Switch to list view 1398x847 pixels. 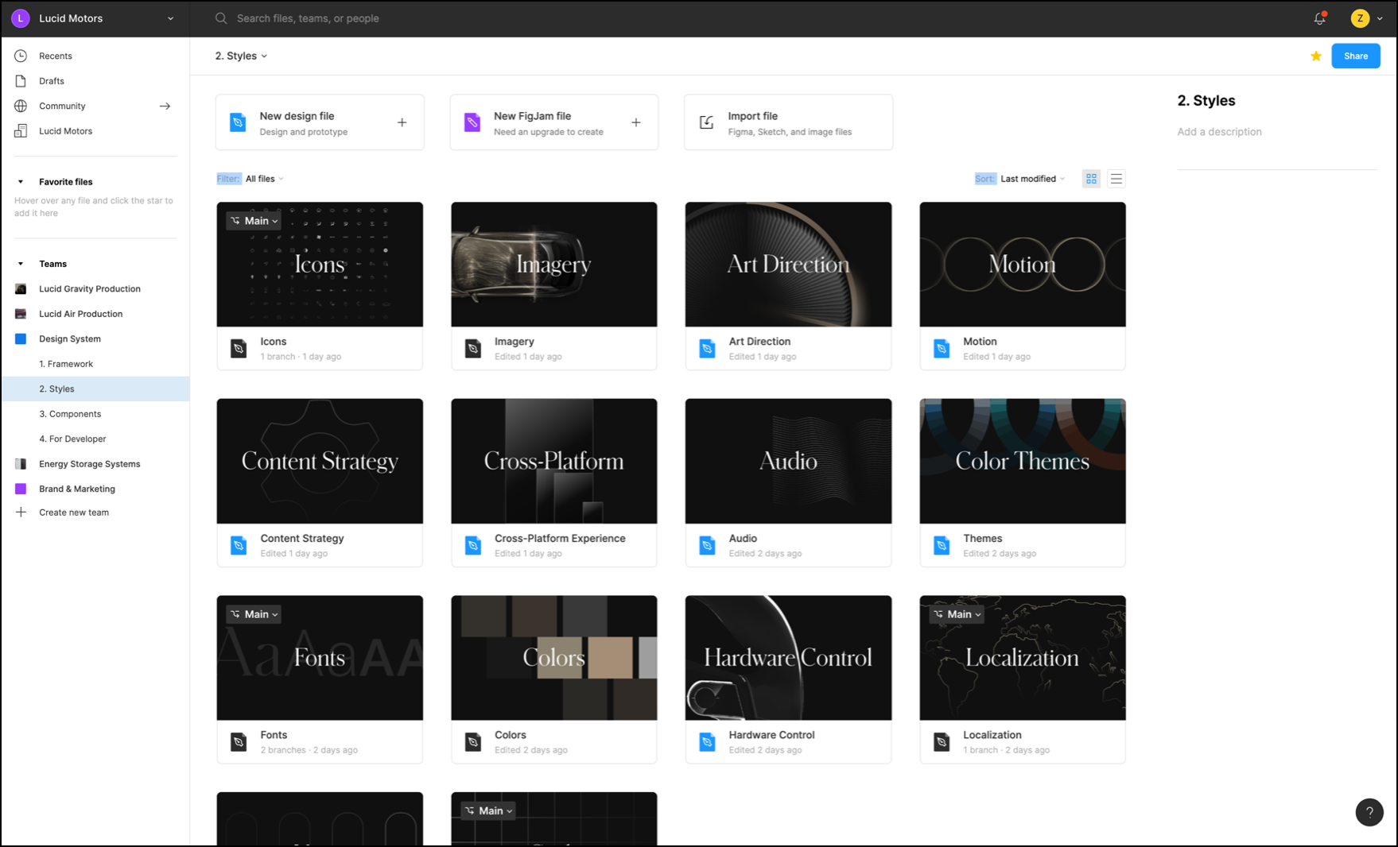coord(1116,179)
